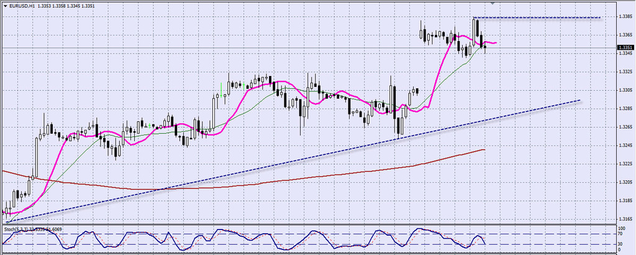The image size is (636, 255).
Task: Click the 1.3385 price axis label
Action: 624,17
